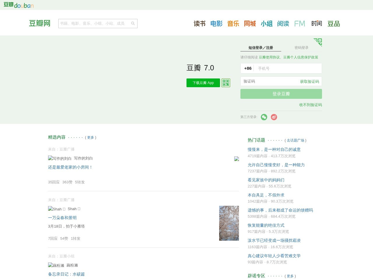Open 写作的刘白 avatar image
373x279 pixels.
[x=60, y=158]
